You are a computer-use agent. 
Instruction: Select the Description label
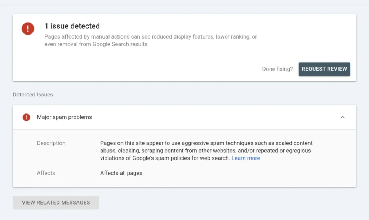point(51,143)
